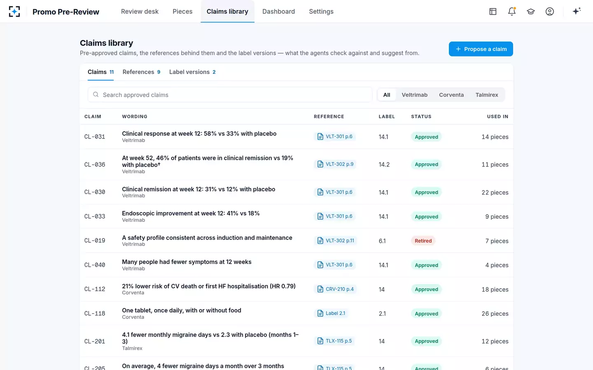The width and height of the screenshot is (593, 370).
Task: Click claim ID CL-201
Action: 95,341
